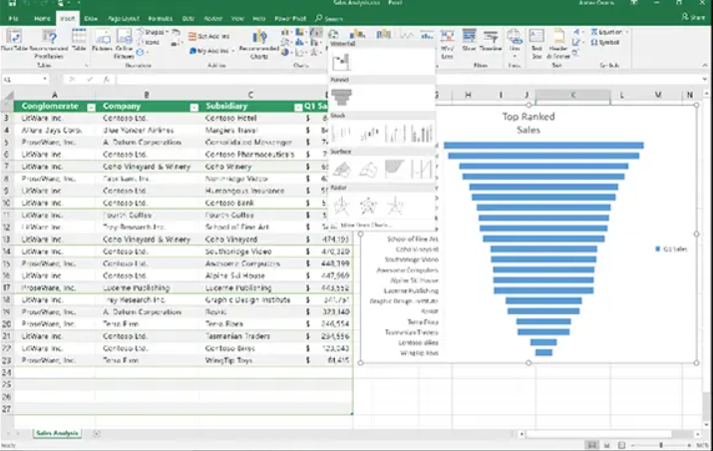Click the formula bar input
Viewport: 713px width, 451px height.
pos(407,79)
